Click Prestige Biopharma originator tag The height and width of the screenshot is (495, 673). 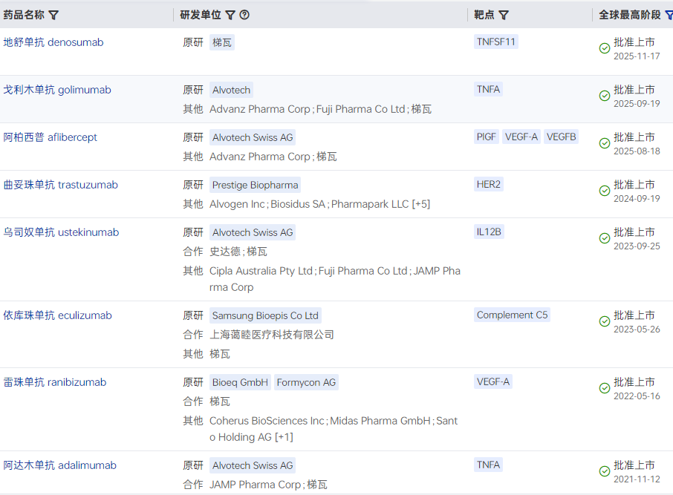click(255, 185)
